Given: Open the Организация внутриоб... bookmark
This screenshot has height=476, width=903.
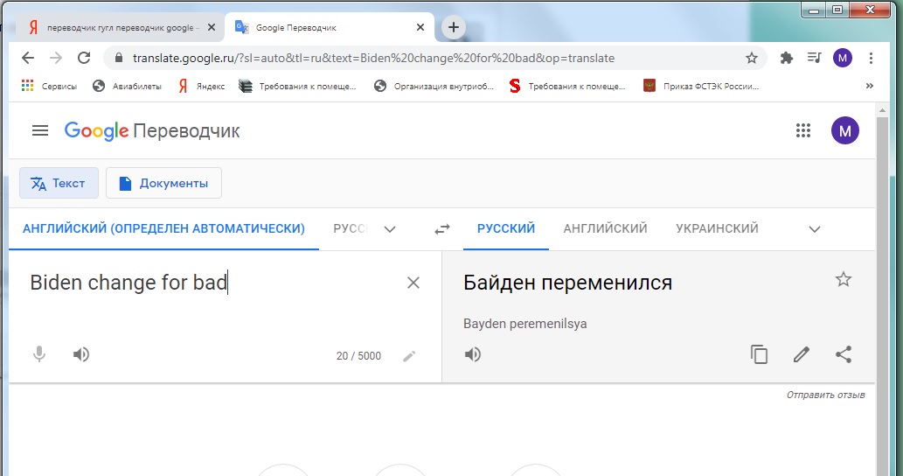Looking at the screenshot, I should 434,86.
